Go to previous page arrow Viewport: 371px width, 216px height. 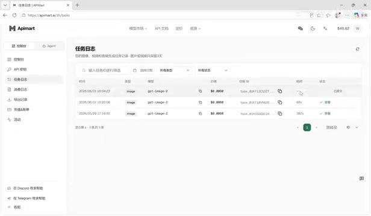[x=298, y=127]
